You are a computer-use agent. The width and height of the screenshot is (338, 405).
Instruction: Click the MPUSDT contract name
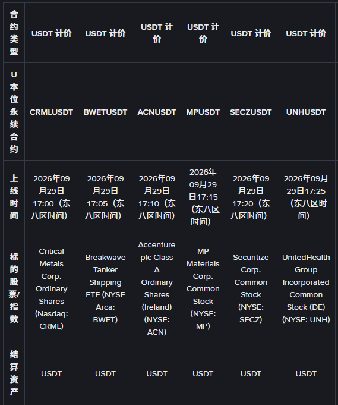pyautogui.click(x=203, y=112)
